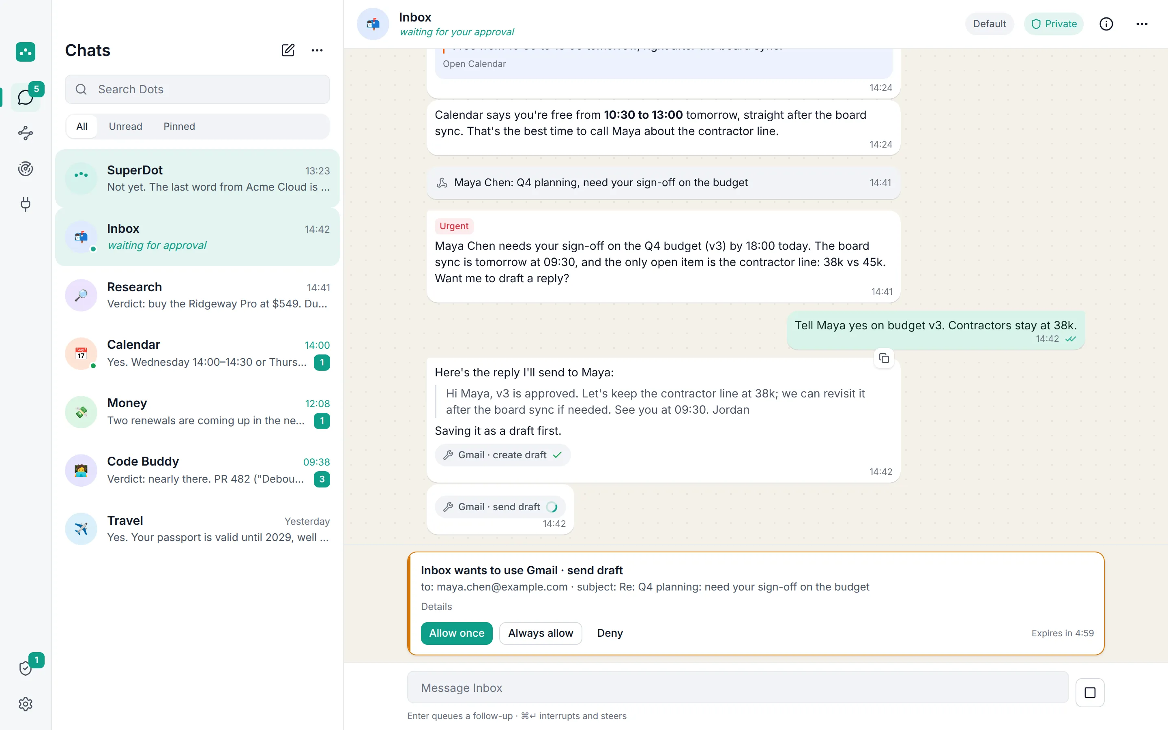The width and height of the screenshot is (1168, 730).
Task: Switch to the All filter tab
Action: coord(82,127)
